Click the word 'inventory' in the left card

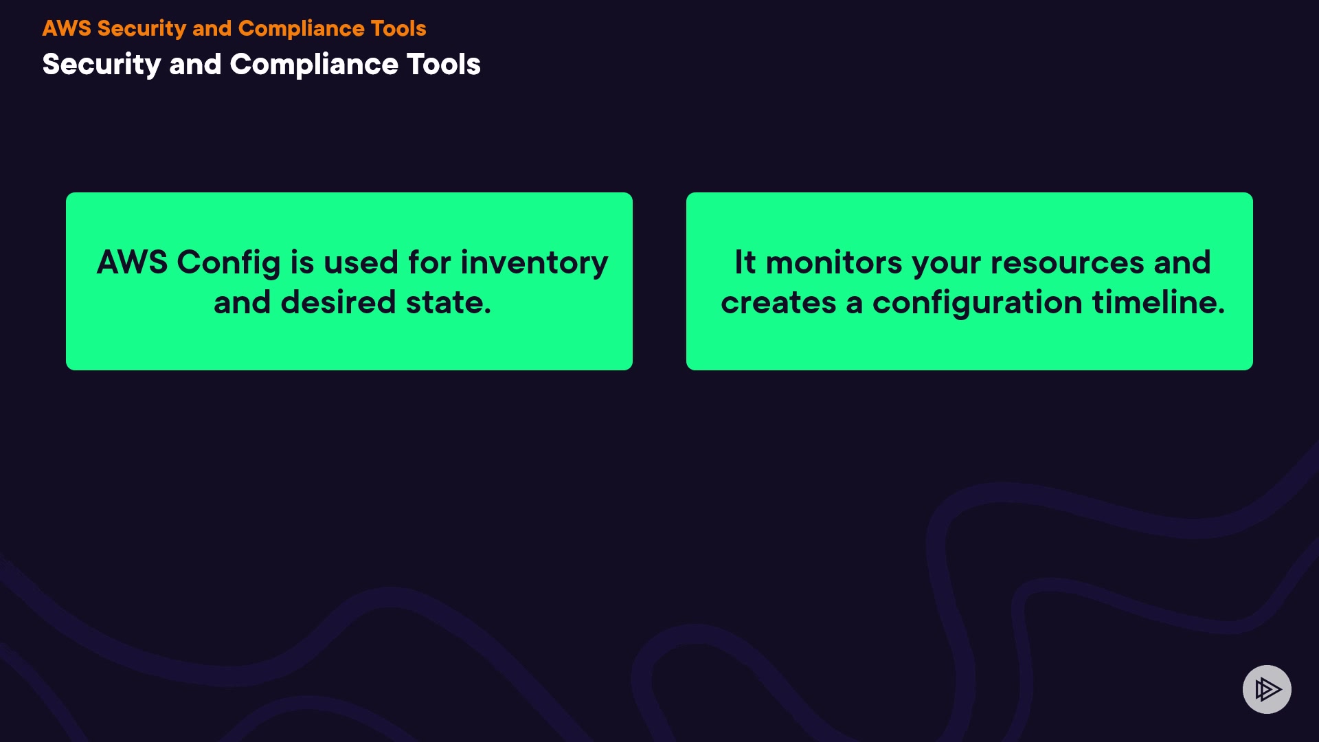click(x=534, y=262)
